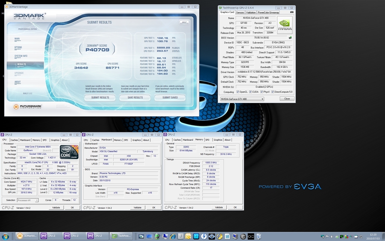Select OPTIONS in 3DMark Vantage sidebar
Screen dimensions: 385x241
[18, 47]
